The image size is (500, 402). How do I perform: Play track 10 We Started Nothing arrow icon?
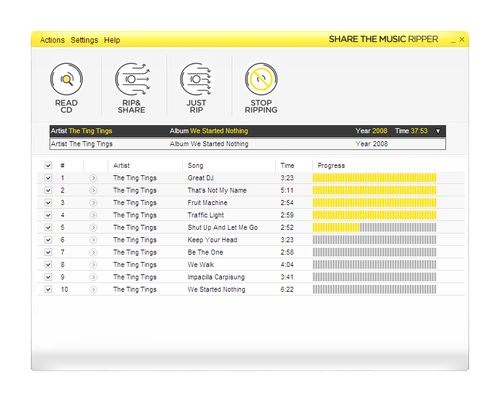point(93,289)
